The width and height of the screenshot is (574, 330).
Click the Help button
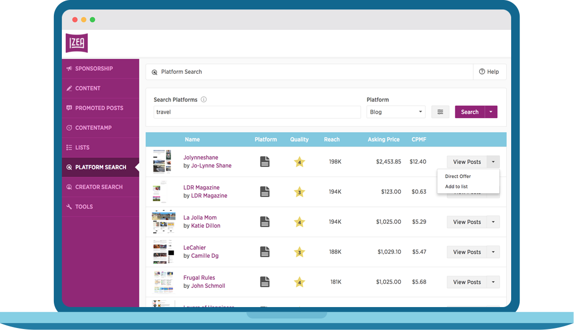pyautogui.click(x=489, y=72)
